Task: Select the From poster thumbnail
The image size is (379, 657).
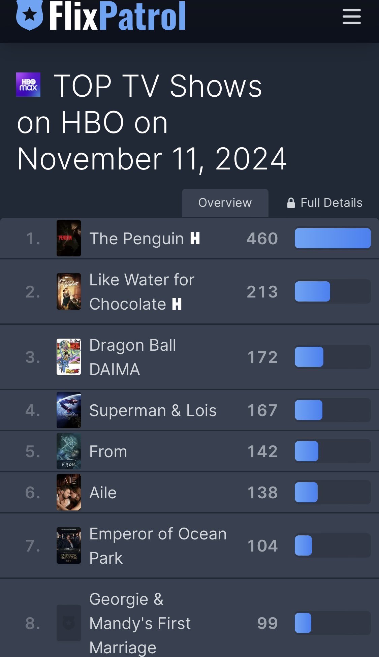Action: [x=69, y=451]
